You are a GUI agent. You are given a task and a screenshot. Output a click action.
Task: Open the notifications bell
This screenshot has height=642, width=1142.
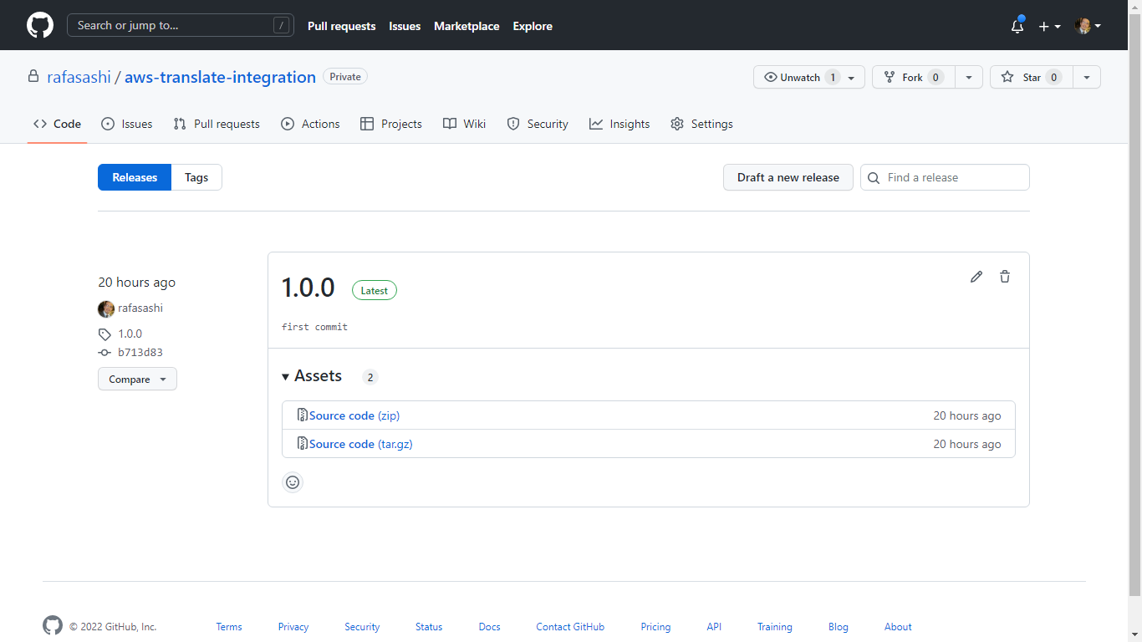1017,26
